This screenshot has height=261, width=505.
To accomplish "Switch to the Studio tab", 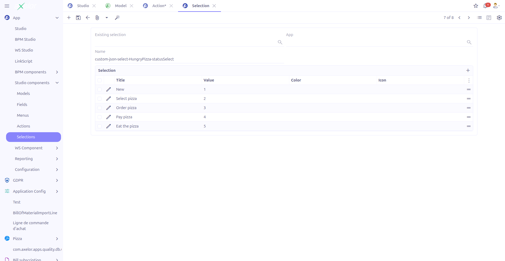I will (83, 6).
